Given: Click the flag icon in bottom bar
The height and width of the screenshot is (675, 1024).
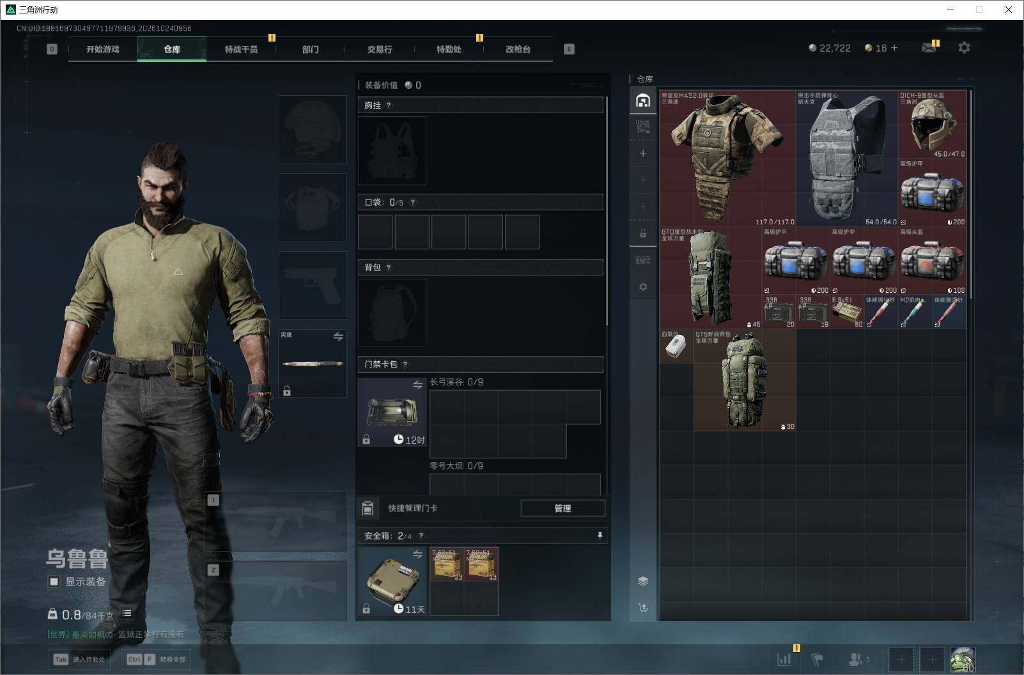Looking at the screenshot, I should [x=817, y=659].
